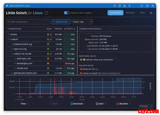Click the Filter connections search field
Image resolution: width=160 pixels, height=115 pixels.
pos(27,22)
